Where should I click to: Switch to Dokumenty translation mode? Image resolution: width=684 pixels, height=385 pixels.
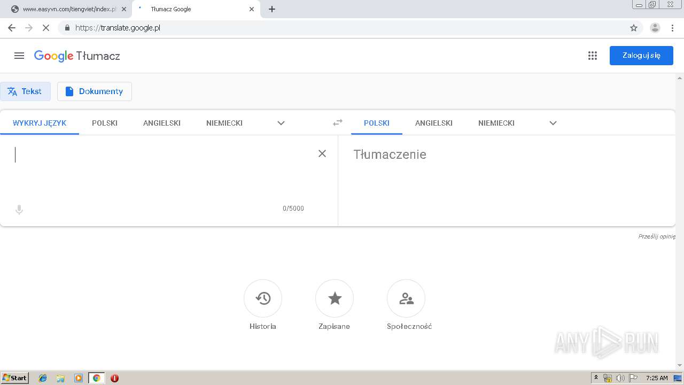(95, 91)
